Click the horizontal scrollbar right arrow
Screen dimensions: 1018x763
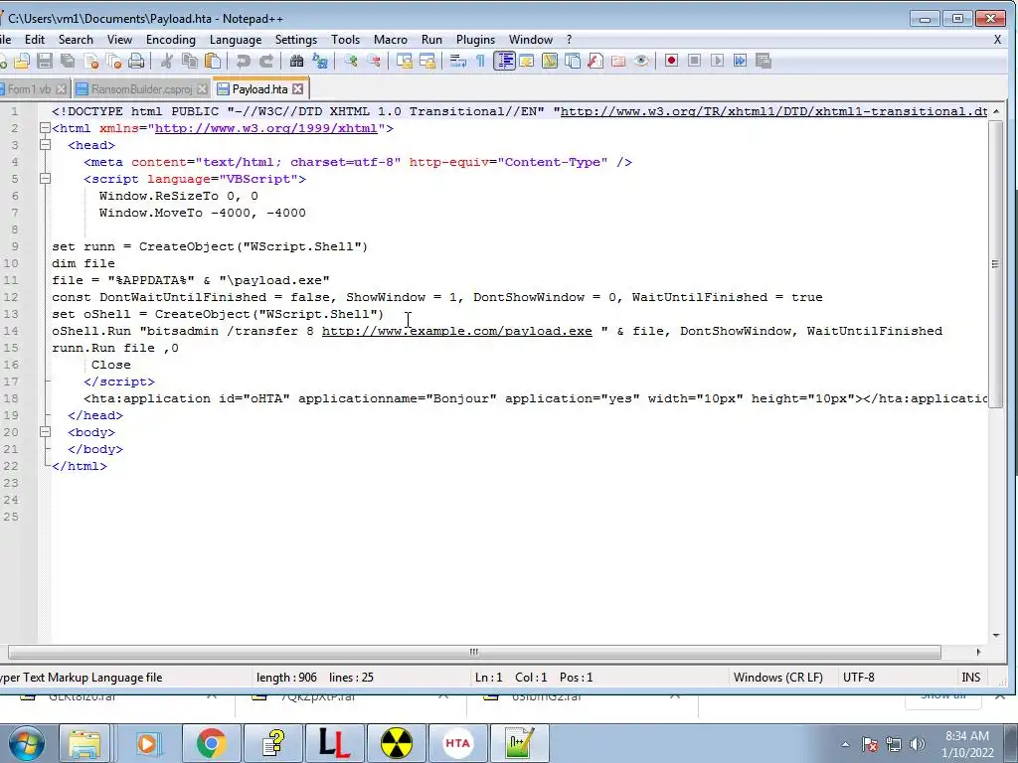(978, 652)
